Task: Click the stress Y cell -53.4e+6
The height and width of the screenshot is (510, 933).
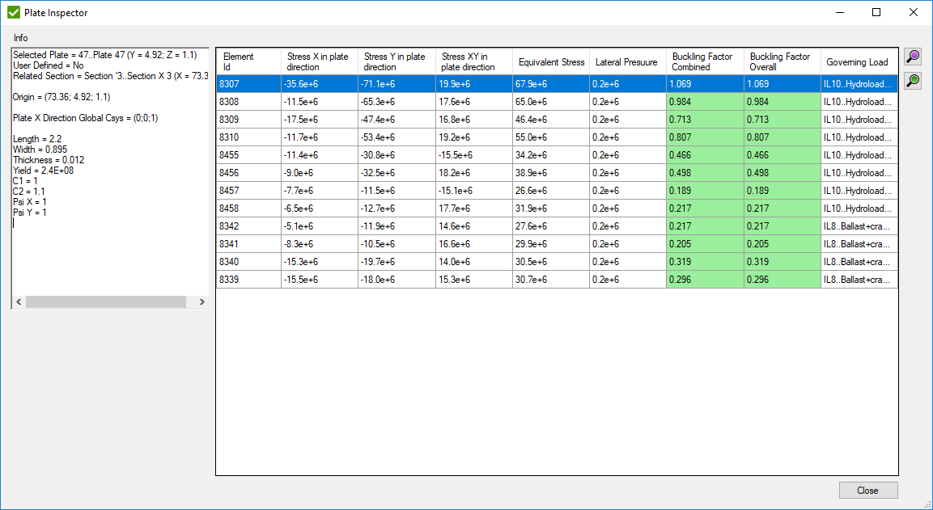Action: pyautogui.click(x=397, y=137)
